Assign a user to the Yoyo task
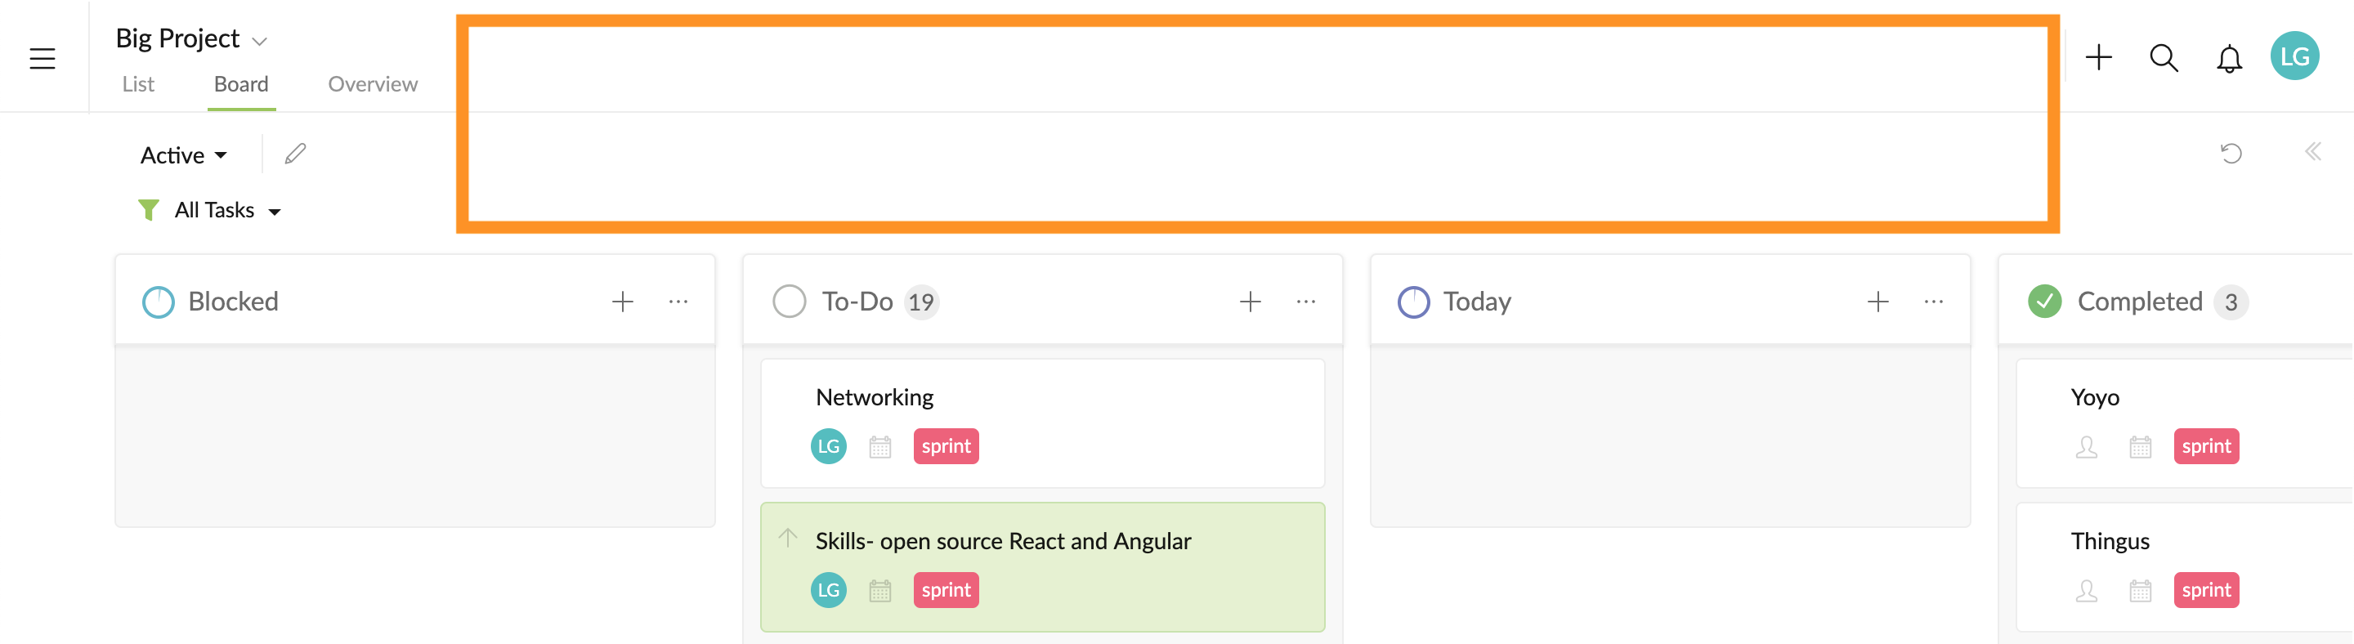 pyautogui.click(x=2086, y=447)
